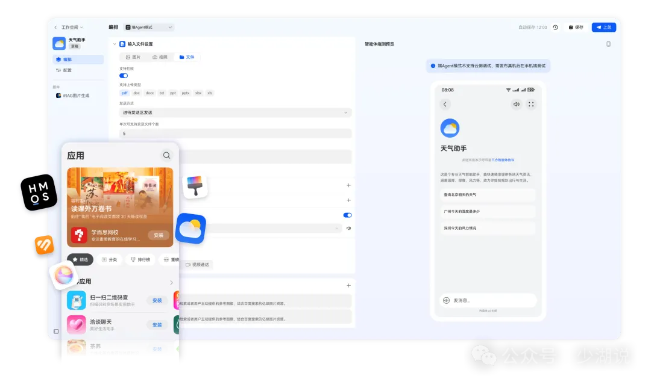Toggle the pdf file type chip

coord(125,93)
